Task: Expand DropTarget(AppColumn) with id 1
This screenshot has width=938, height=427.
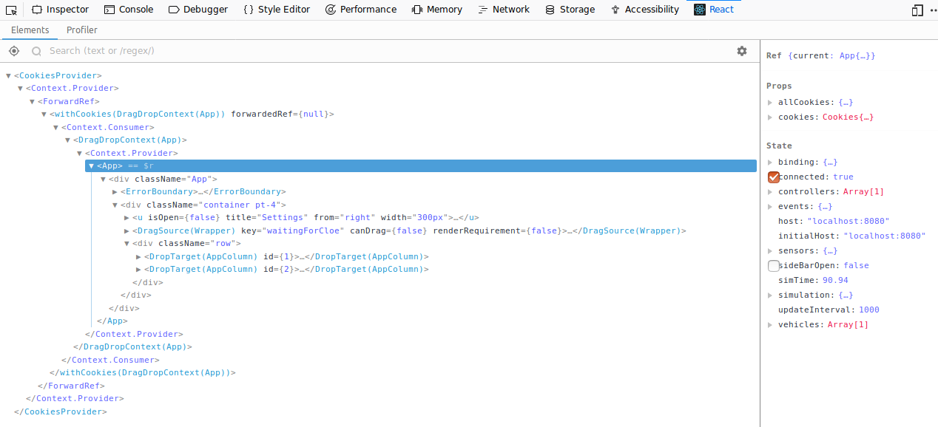Action: coord(138,256)
